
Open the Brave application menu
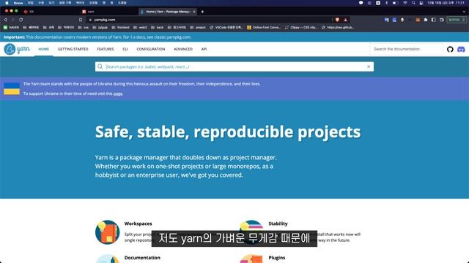[x=18, y=3]
